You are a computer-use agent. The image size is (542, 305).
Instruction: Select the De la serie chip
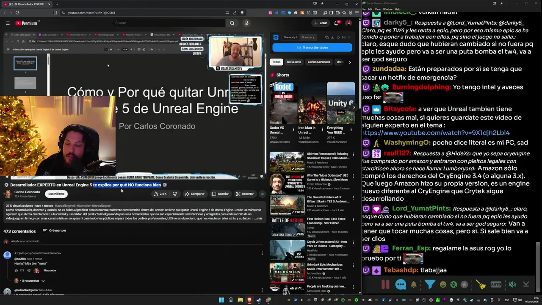pyautogui.click(x=294, y=62)
